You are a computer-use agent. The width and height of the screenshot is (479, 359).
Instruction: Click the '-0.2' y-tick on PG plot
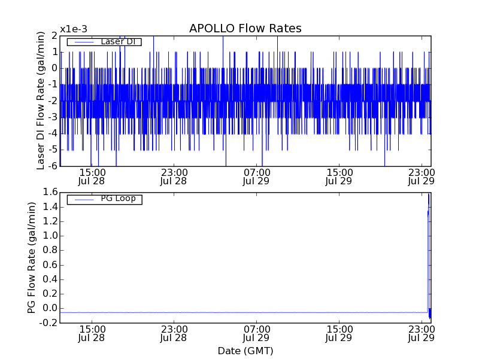click(x=48, y=323)
